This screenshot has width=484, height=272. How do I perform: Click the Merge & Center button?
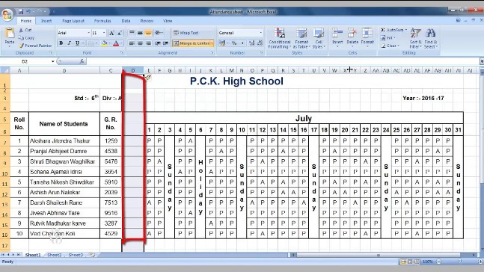tap(193, 43)
